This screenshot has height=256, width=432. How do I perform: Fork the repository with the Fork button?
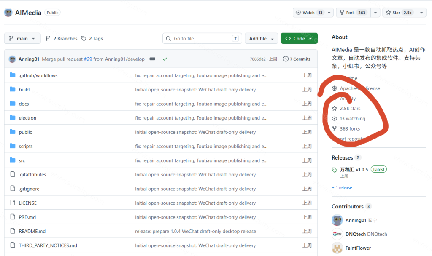coord(354,13)
